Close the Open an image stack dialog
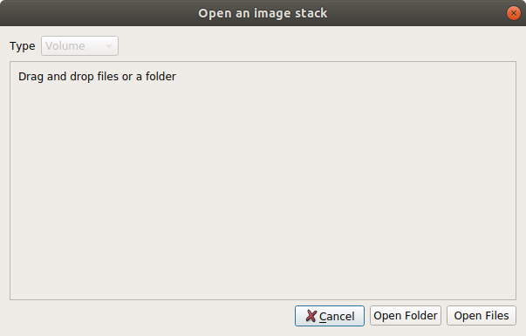This screenshot has width=526, height=336. pos(513,13)
